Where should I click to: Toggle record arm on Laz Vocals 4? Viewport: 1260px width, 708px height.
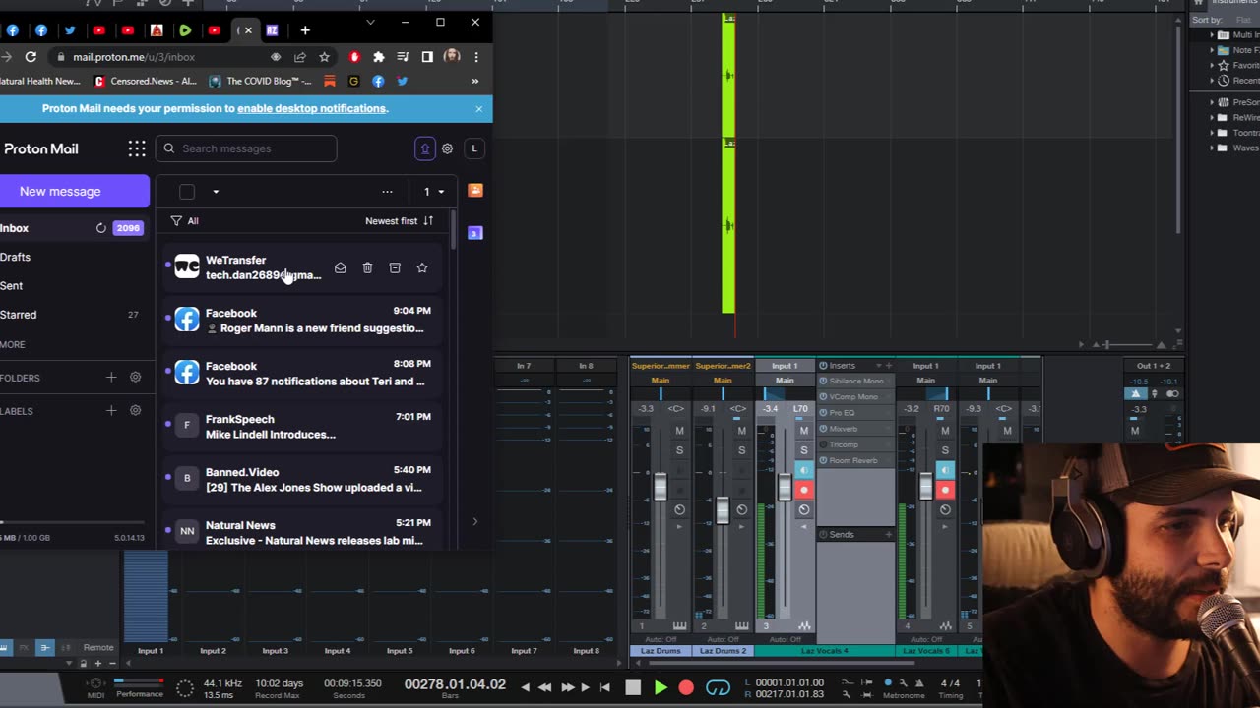click(x=804, y=490)
